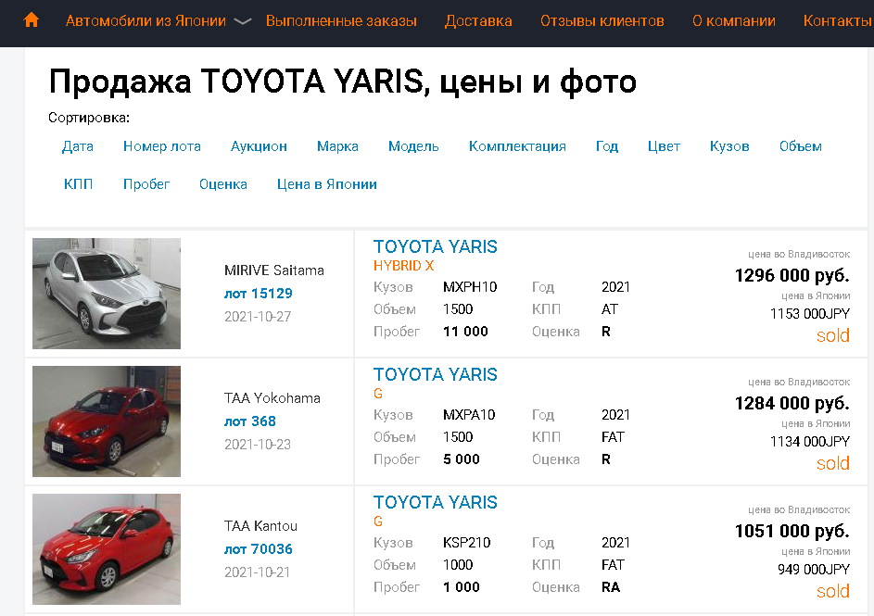Click price 1051 000 руб.
Image resolution: width=874 pixels, height=616 pixels.
click(792, 531)
